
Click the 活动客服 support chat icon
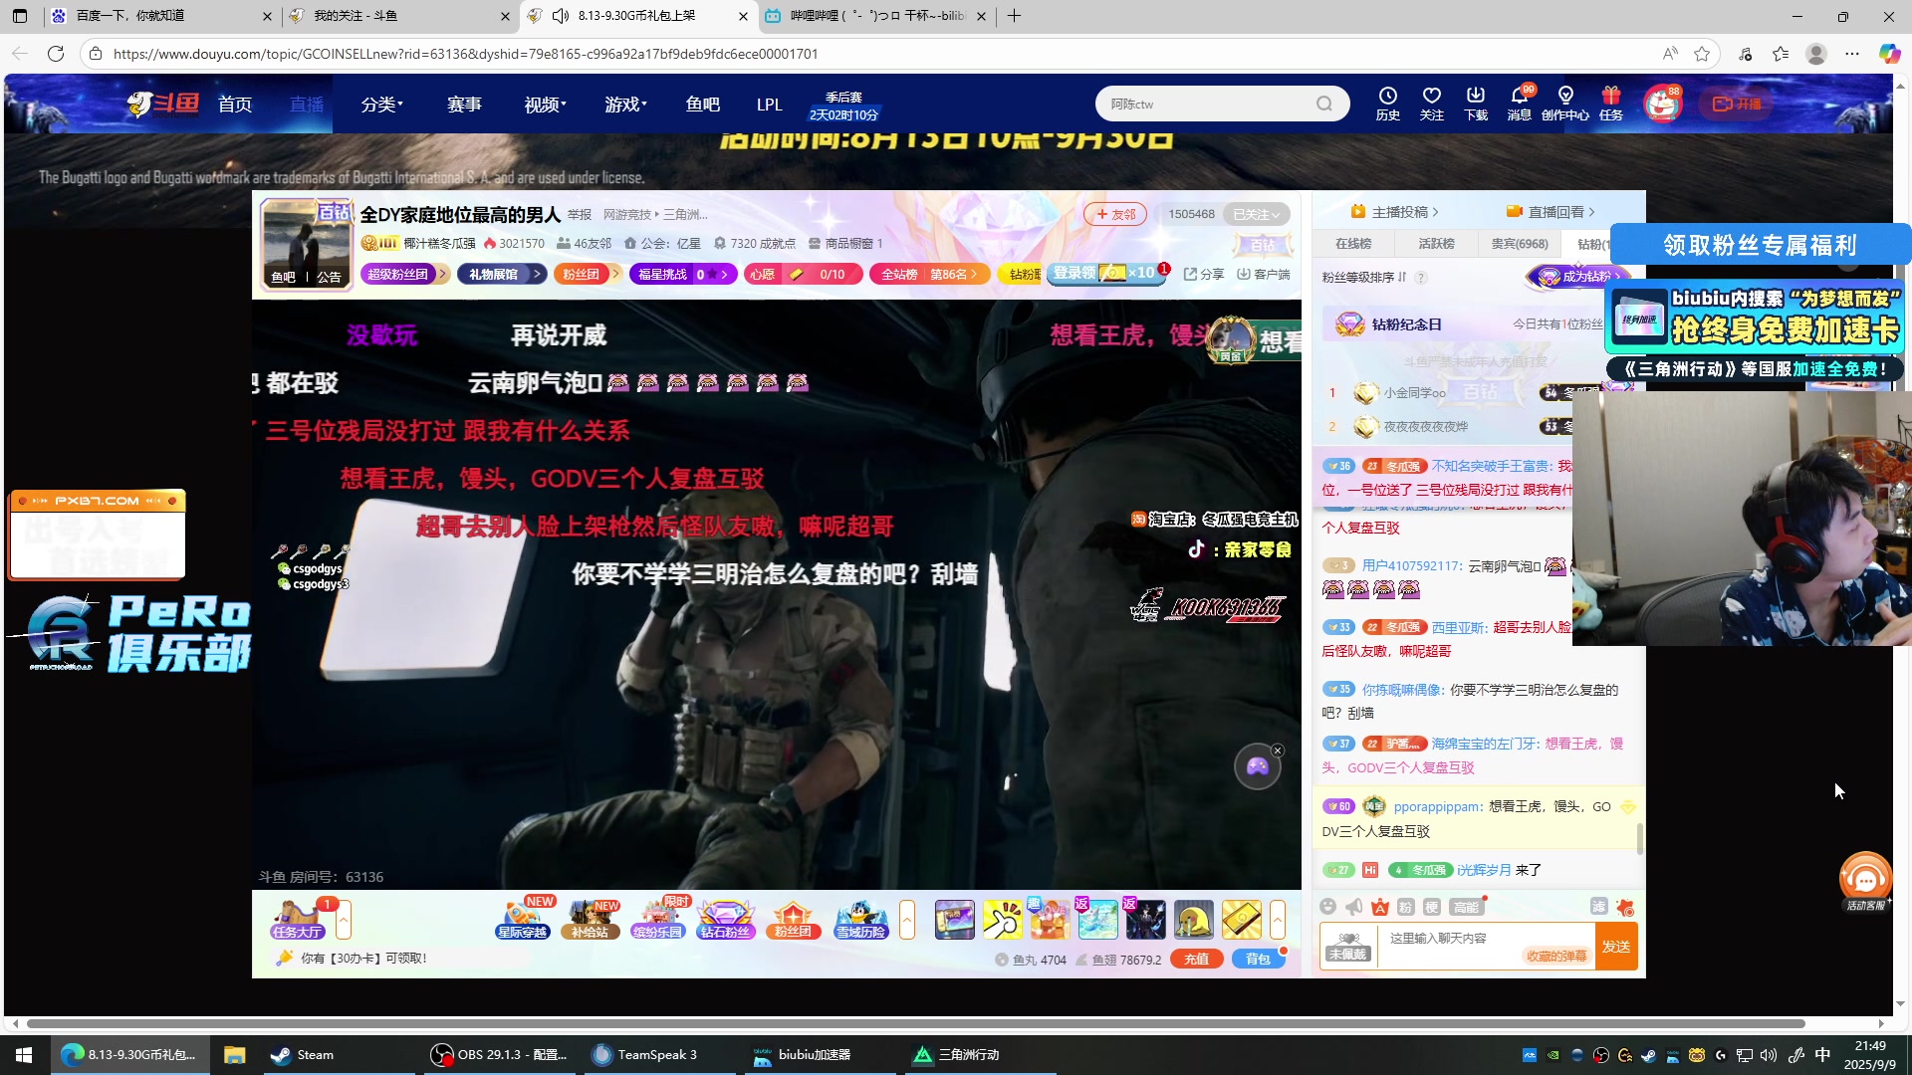pyautogui.click(x=1865, y=881)
